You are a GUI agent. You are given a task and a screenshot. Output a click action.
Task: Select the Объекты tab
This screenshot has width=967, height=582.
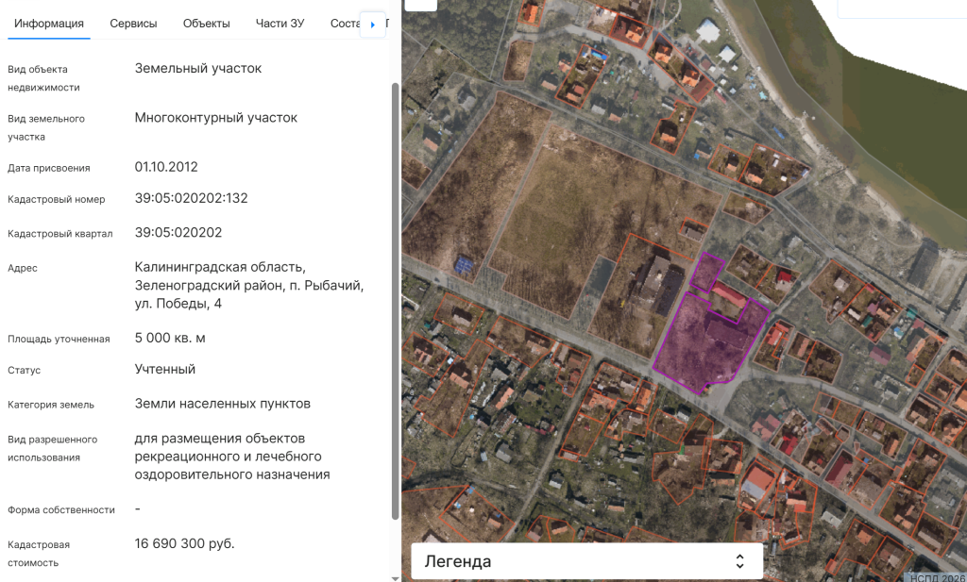click(x=206, y=24)
